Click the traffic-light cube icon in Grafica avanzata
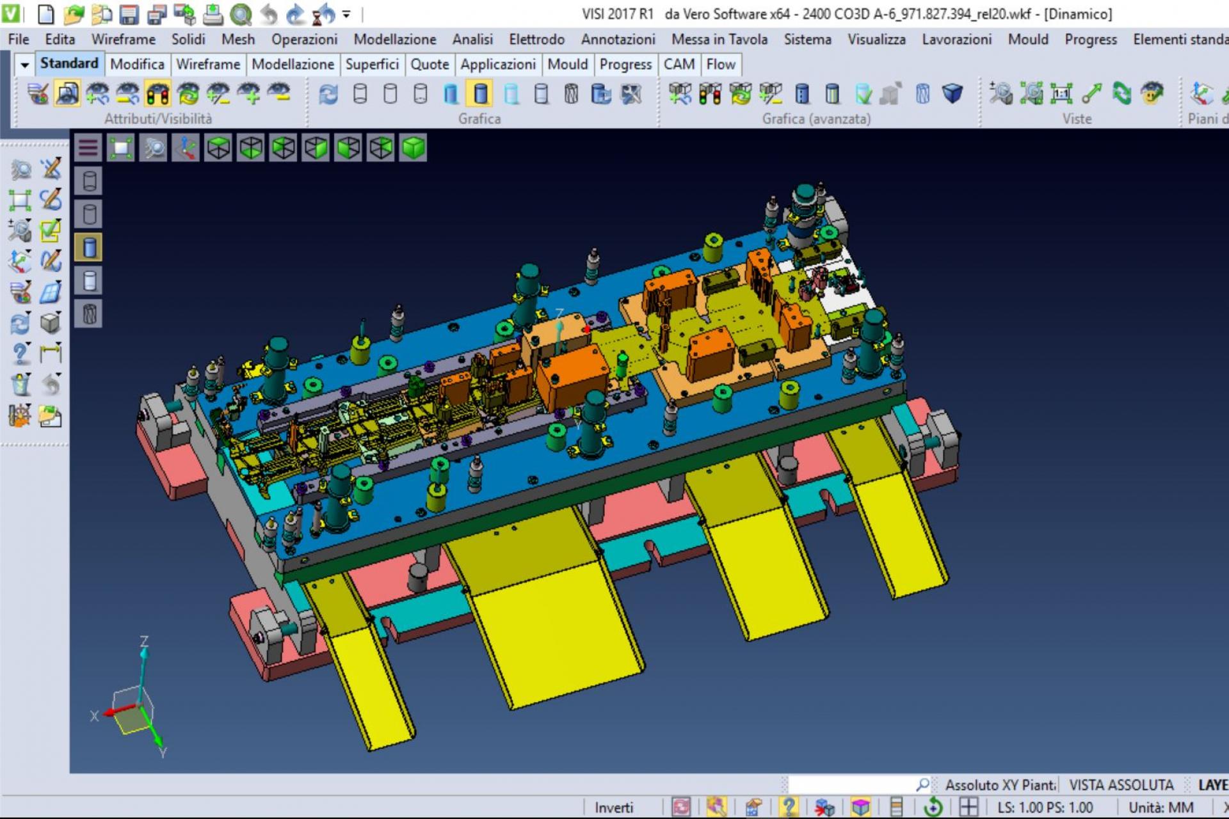This screenshot has width=1229, height=819. click(710, 94)
